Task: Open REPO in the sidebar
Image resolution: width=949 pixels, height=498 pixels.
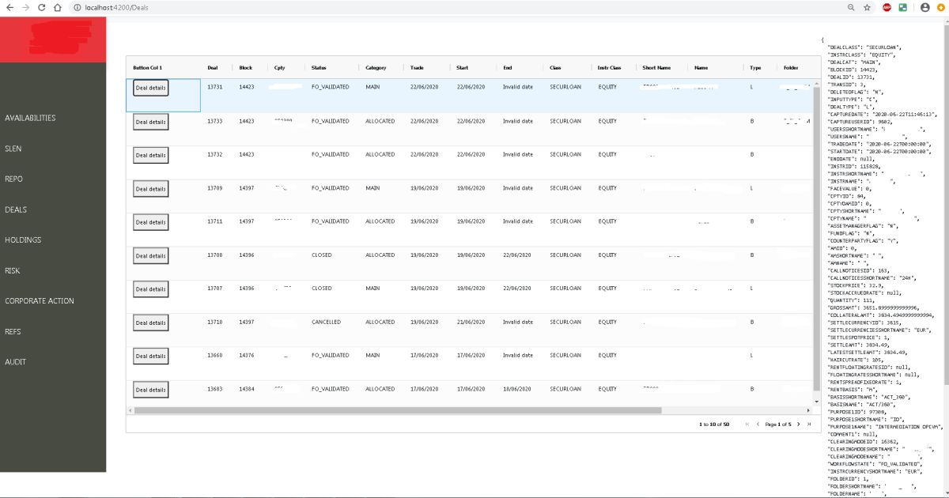Action: [x=13, y=179]
